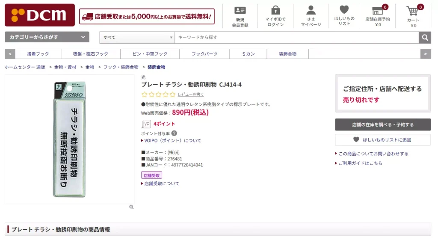Select the 吸盤・磁石フック tab
The height and width of the screenshot is (240, 438).
[x=91, y=54]
